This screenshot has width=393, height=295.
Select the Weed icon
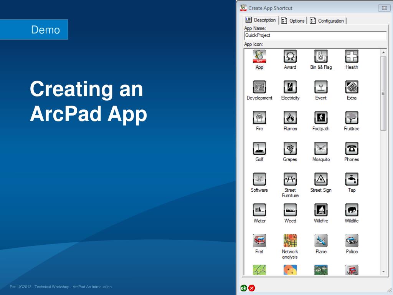[x=290, y=210]
